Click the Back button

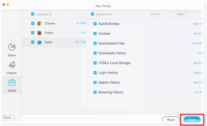pos(171,120)
